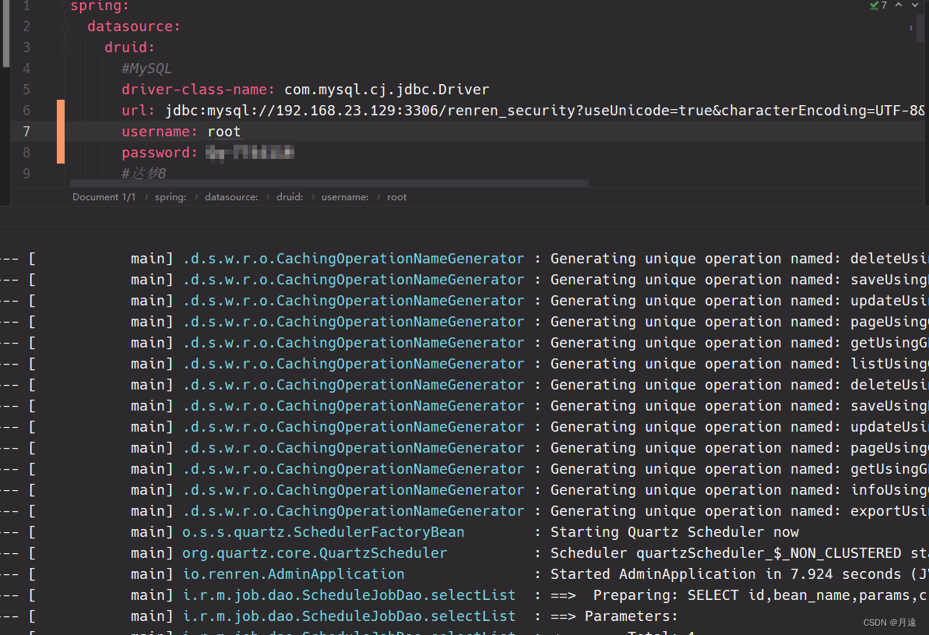Click the '#达梦8' comment line
Screen dimensions: 929x635
[x=143, y=174]
